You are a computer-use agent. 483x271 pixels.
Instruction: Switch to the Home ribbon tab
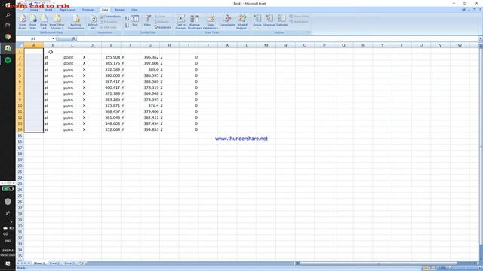coord(34,10)
